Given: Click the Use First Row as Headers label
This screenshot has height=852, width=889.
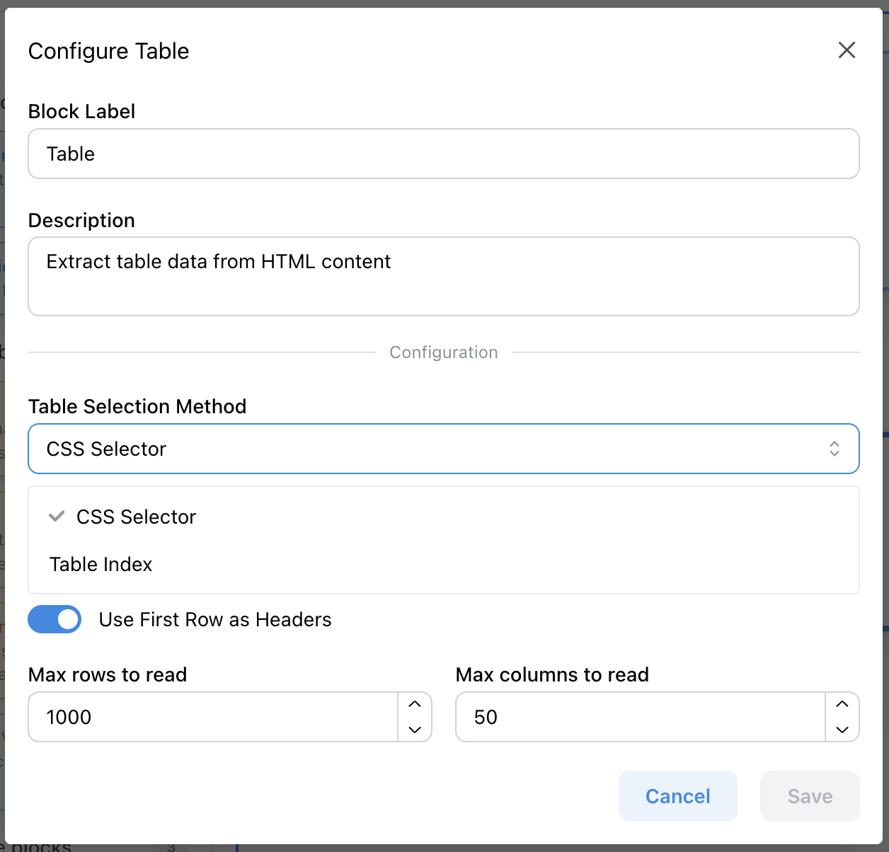Looking at the screenshot, I should tap(215, 620).
